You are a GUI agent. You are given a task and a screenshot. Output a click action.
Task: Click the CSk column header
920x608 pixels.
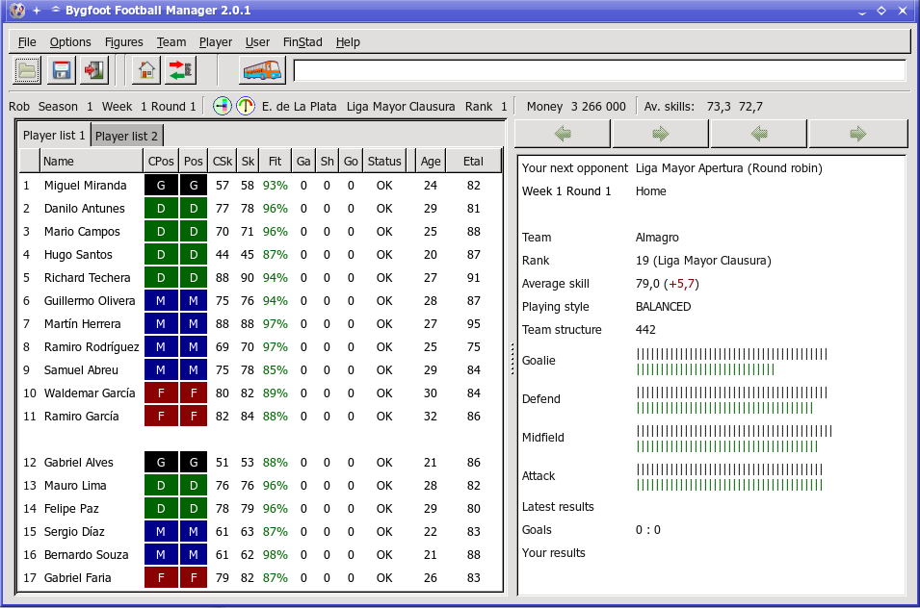223,161
